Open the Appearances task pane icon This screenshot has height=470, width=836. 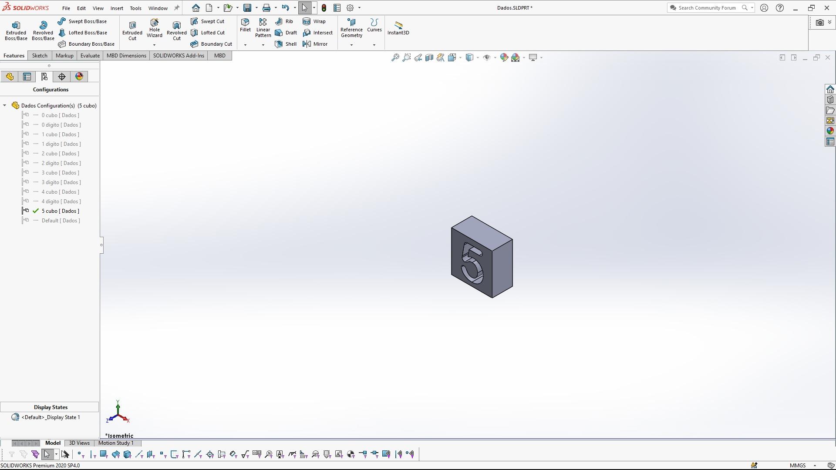click(830, 131)
